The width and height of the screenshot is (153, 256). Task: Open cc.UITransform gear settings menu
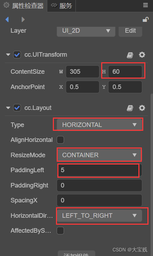142,55
